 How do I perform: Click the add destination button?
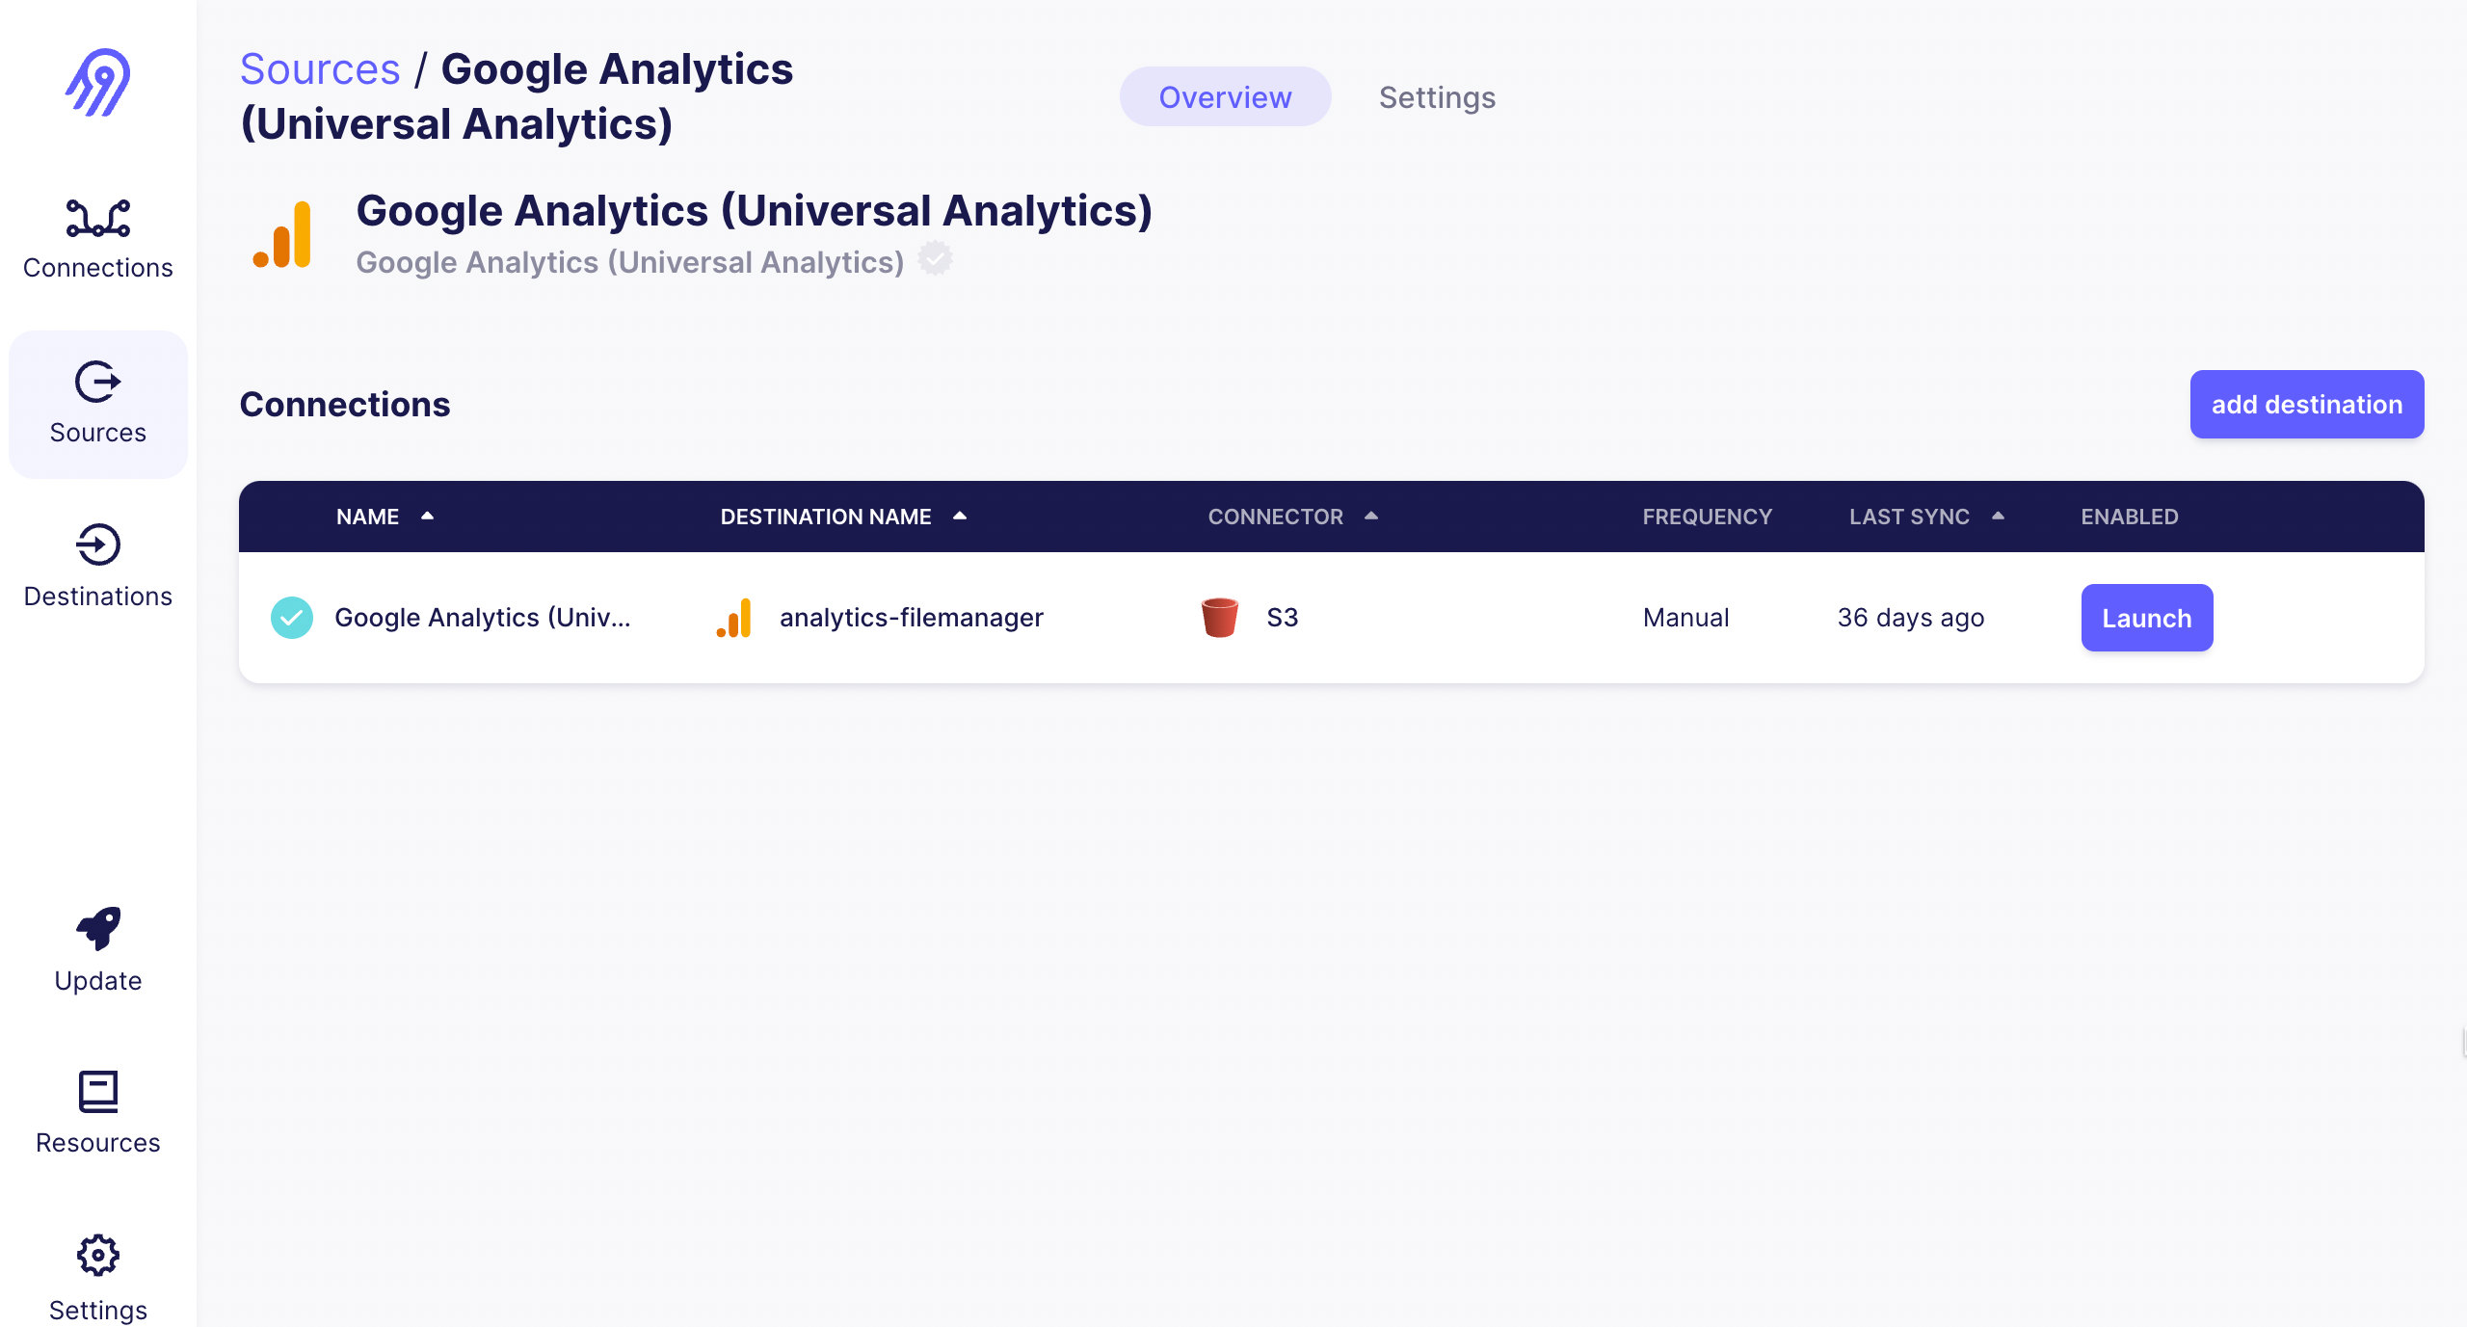point(2307,405)
